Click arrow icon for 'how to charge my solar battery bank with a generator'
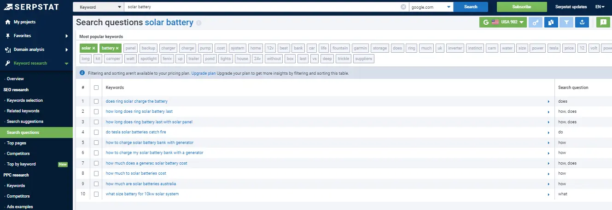Viewport: 612px width, 210px height. 548,153
